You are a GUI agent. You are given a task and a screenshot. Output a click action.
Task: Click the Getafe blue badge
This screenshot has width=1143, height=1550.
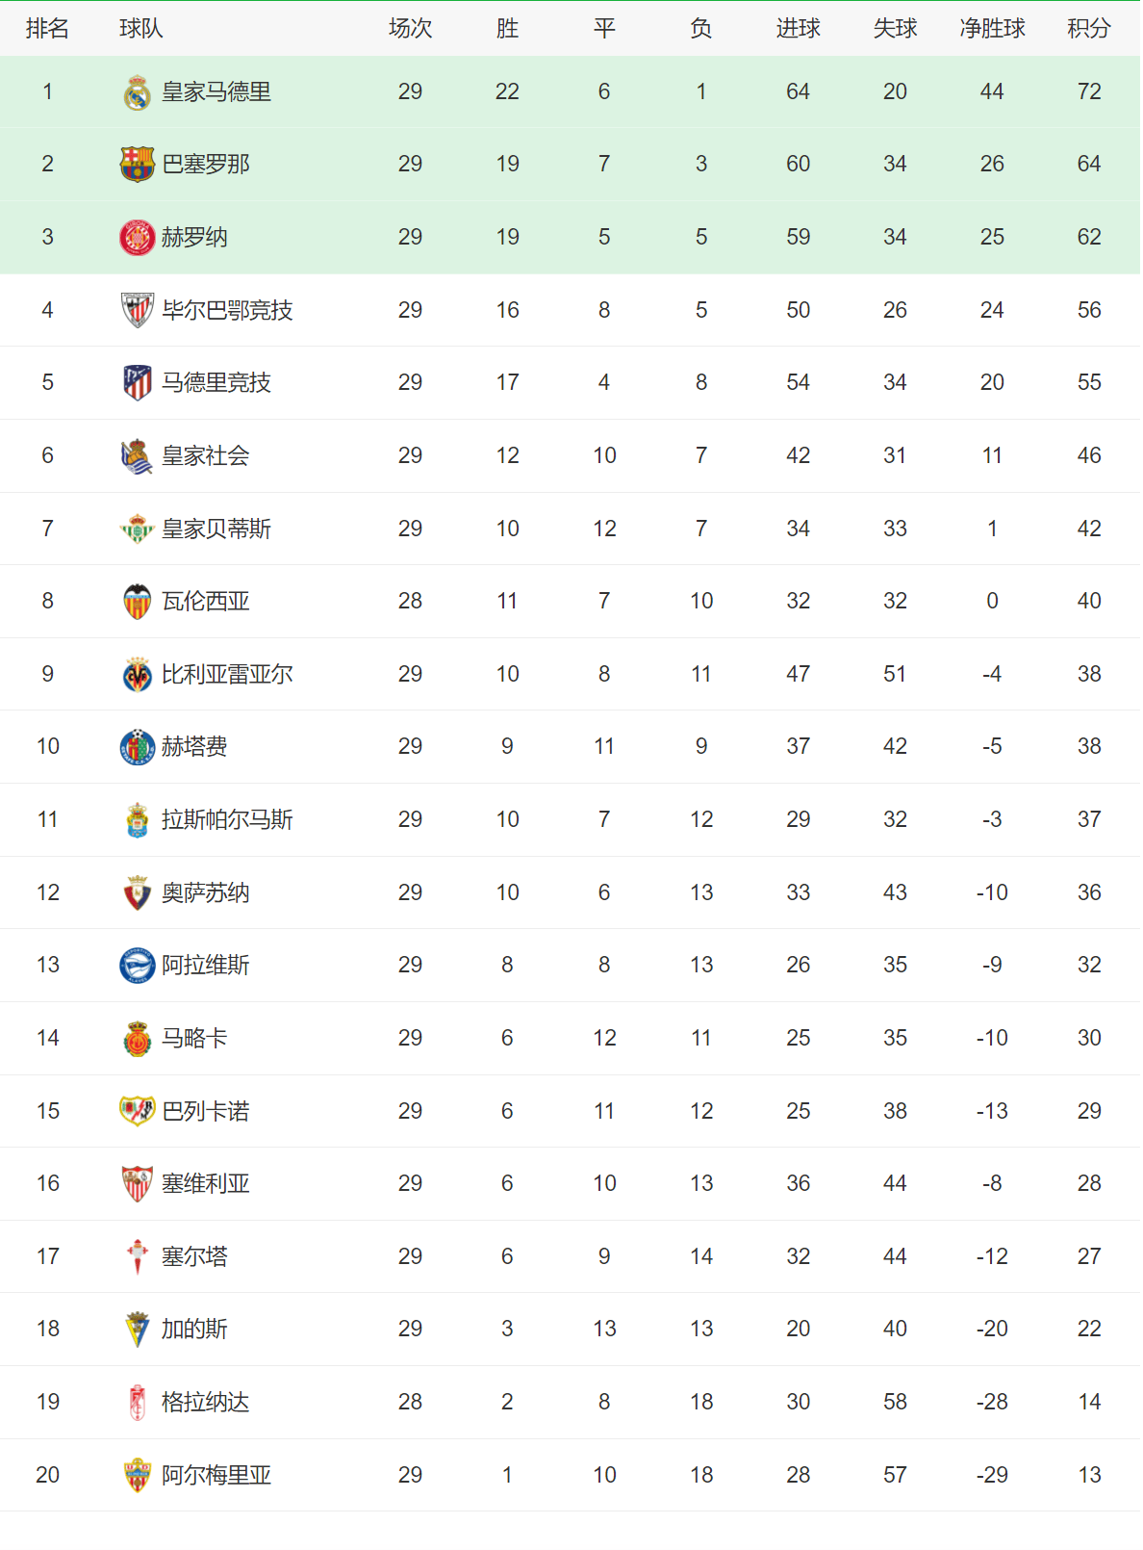[138, 747]
